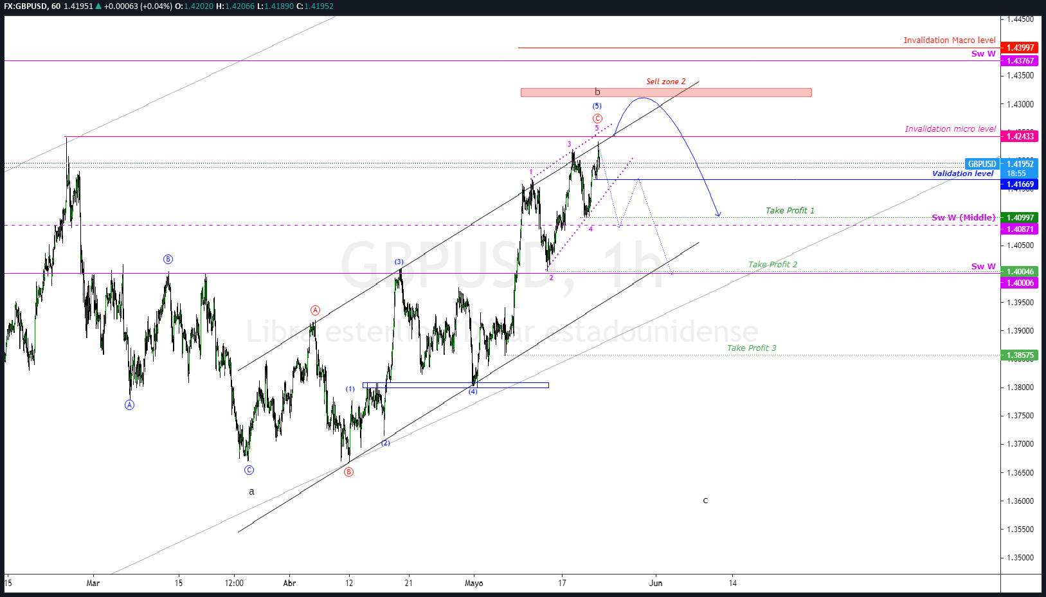Click the 14 date on time axis
Image resolution: width=1046 pixels, height=597 pixels.
pyautogui.click(x=733, y=583)
